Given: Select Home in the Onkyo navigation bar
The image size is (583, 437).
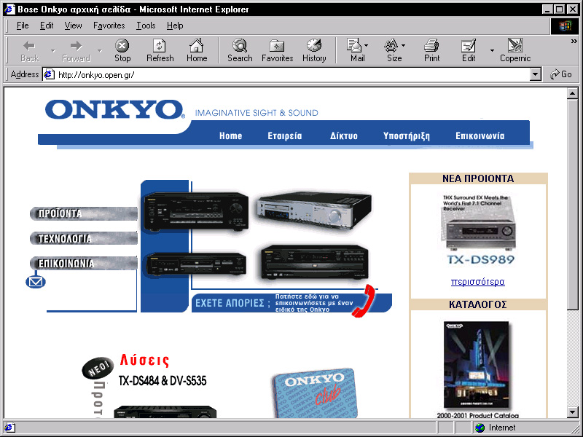Looking at the screenshot, I should [x=230, y=136].
